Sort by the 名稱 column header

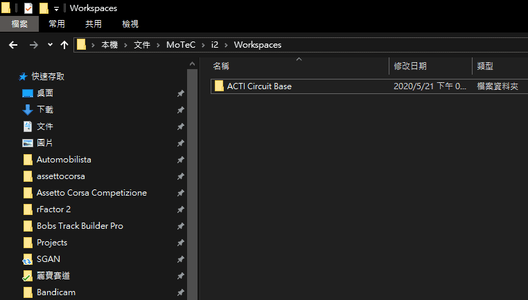[222, 66]
